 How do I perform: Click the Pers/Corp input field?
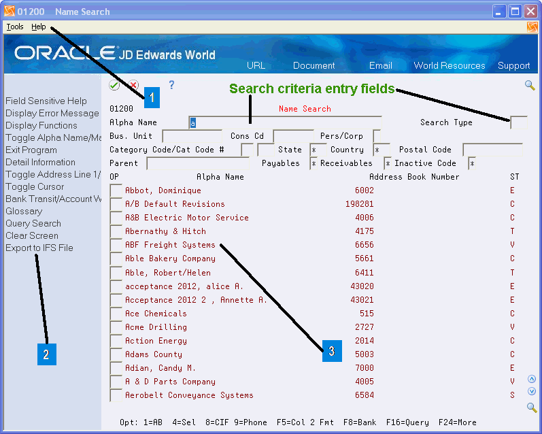[x=377, y=136]
